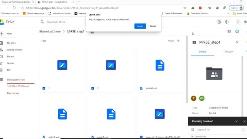The width and height of the screenshot is (247, 139).
Task: Cancel the Zipping 1 file progress
Action: tap(243, 130)
